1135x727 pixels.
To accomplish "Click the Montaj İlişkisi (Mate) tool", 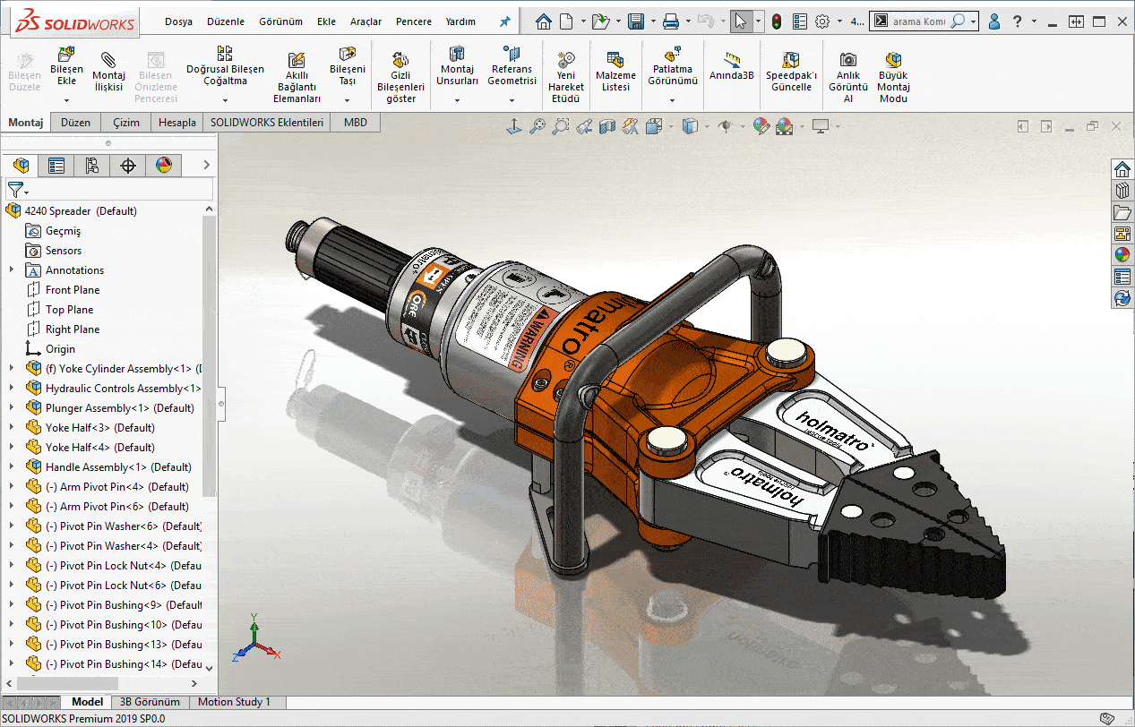I will pos(108,69).
